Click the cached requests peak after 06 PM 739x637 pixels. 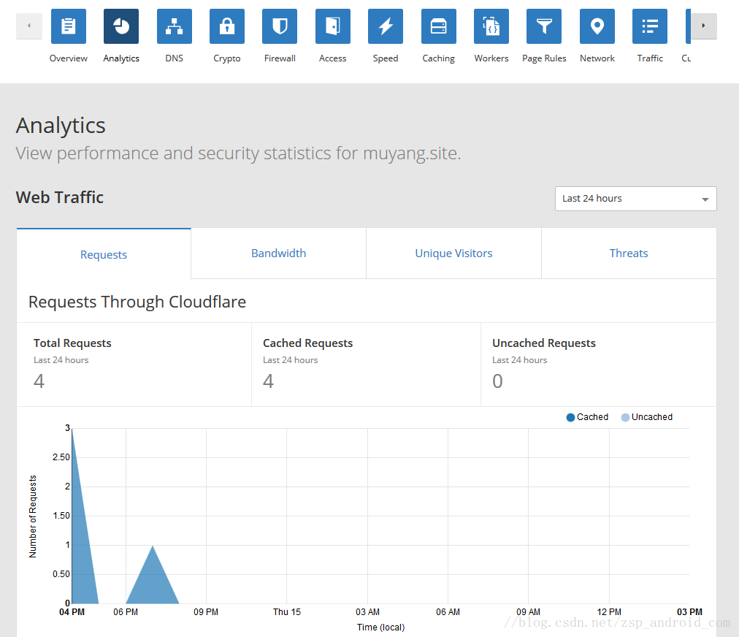152,546
